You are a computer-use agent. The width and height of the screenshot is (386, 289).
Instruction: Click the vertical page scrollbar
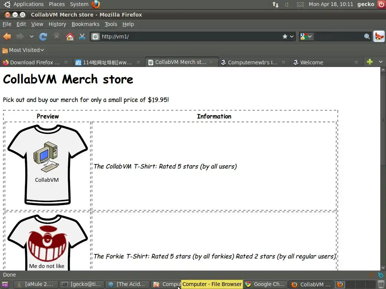[x=383, y=120]
